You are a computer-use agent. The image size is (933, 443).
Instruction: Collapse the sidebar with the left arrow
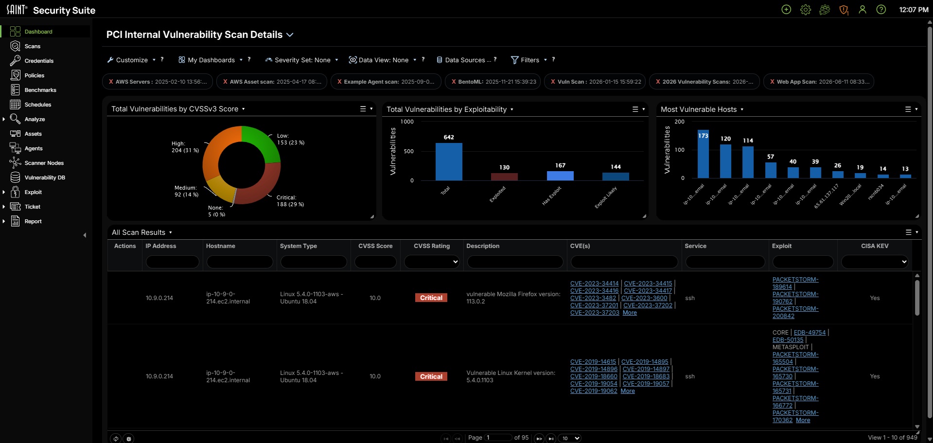tap(85, 235)
